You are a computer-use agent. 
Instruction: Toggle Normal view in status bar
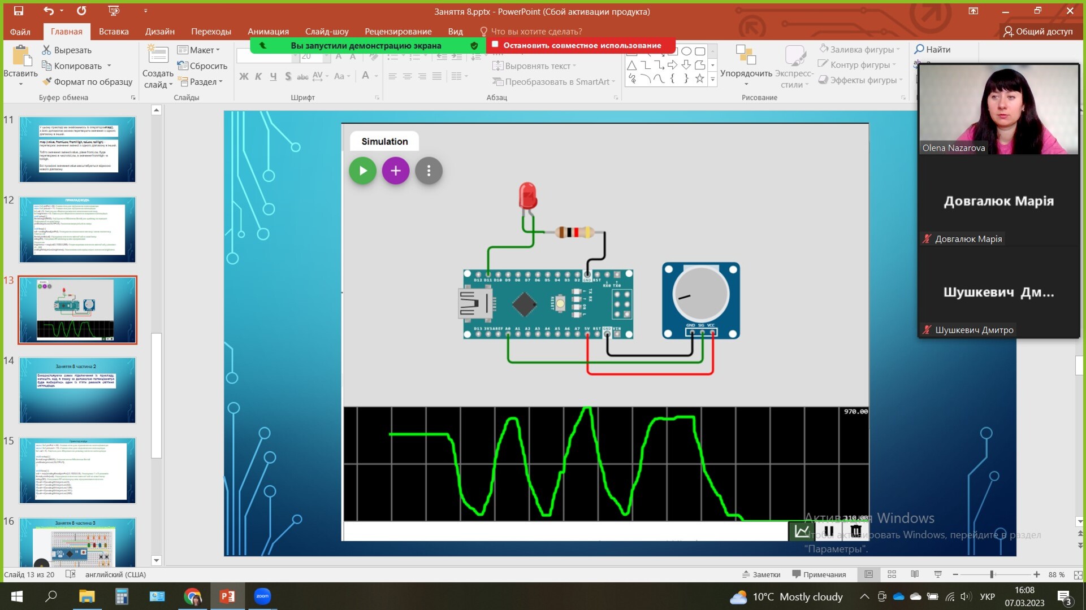click(869, 574)
